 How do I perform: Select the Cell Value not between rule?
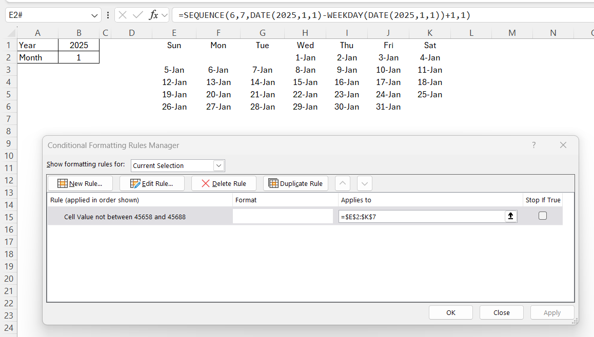pyautogui.click(x=125, y=217)
